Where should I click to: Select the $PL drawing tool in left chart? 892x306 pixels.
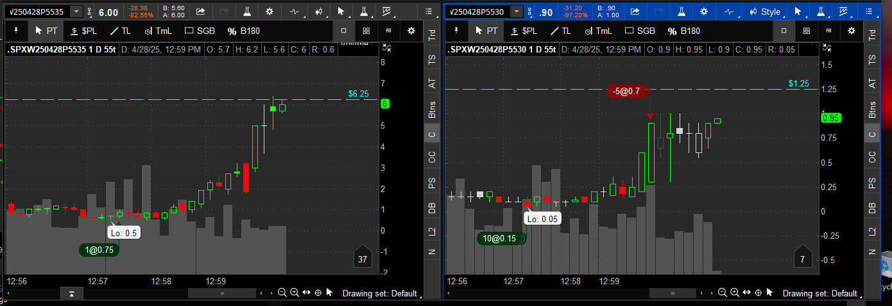(83, 31)
